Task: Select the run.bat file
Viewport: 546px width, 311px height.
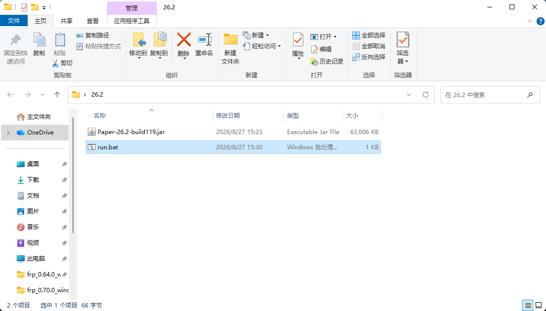Action: (233, 147)
